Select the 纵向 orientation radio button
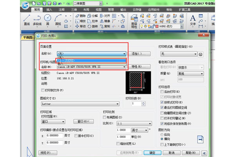This screenshot has height=157, width=235. pyautogui.click(x=162, y=134)
